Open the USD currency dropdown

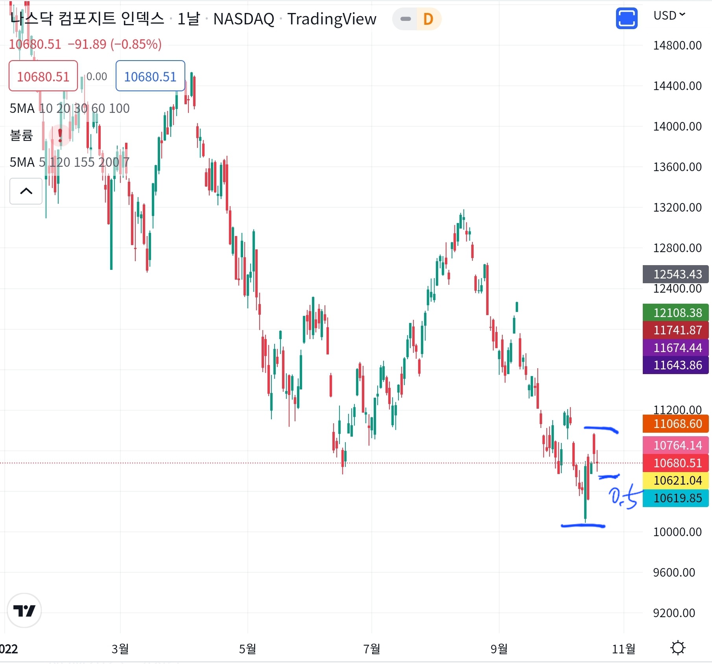(x=670, y=15)
